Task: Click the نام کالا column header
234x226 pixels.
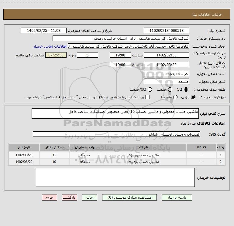Action: coord(143,147)
